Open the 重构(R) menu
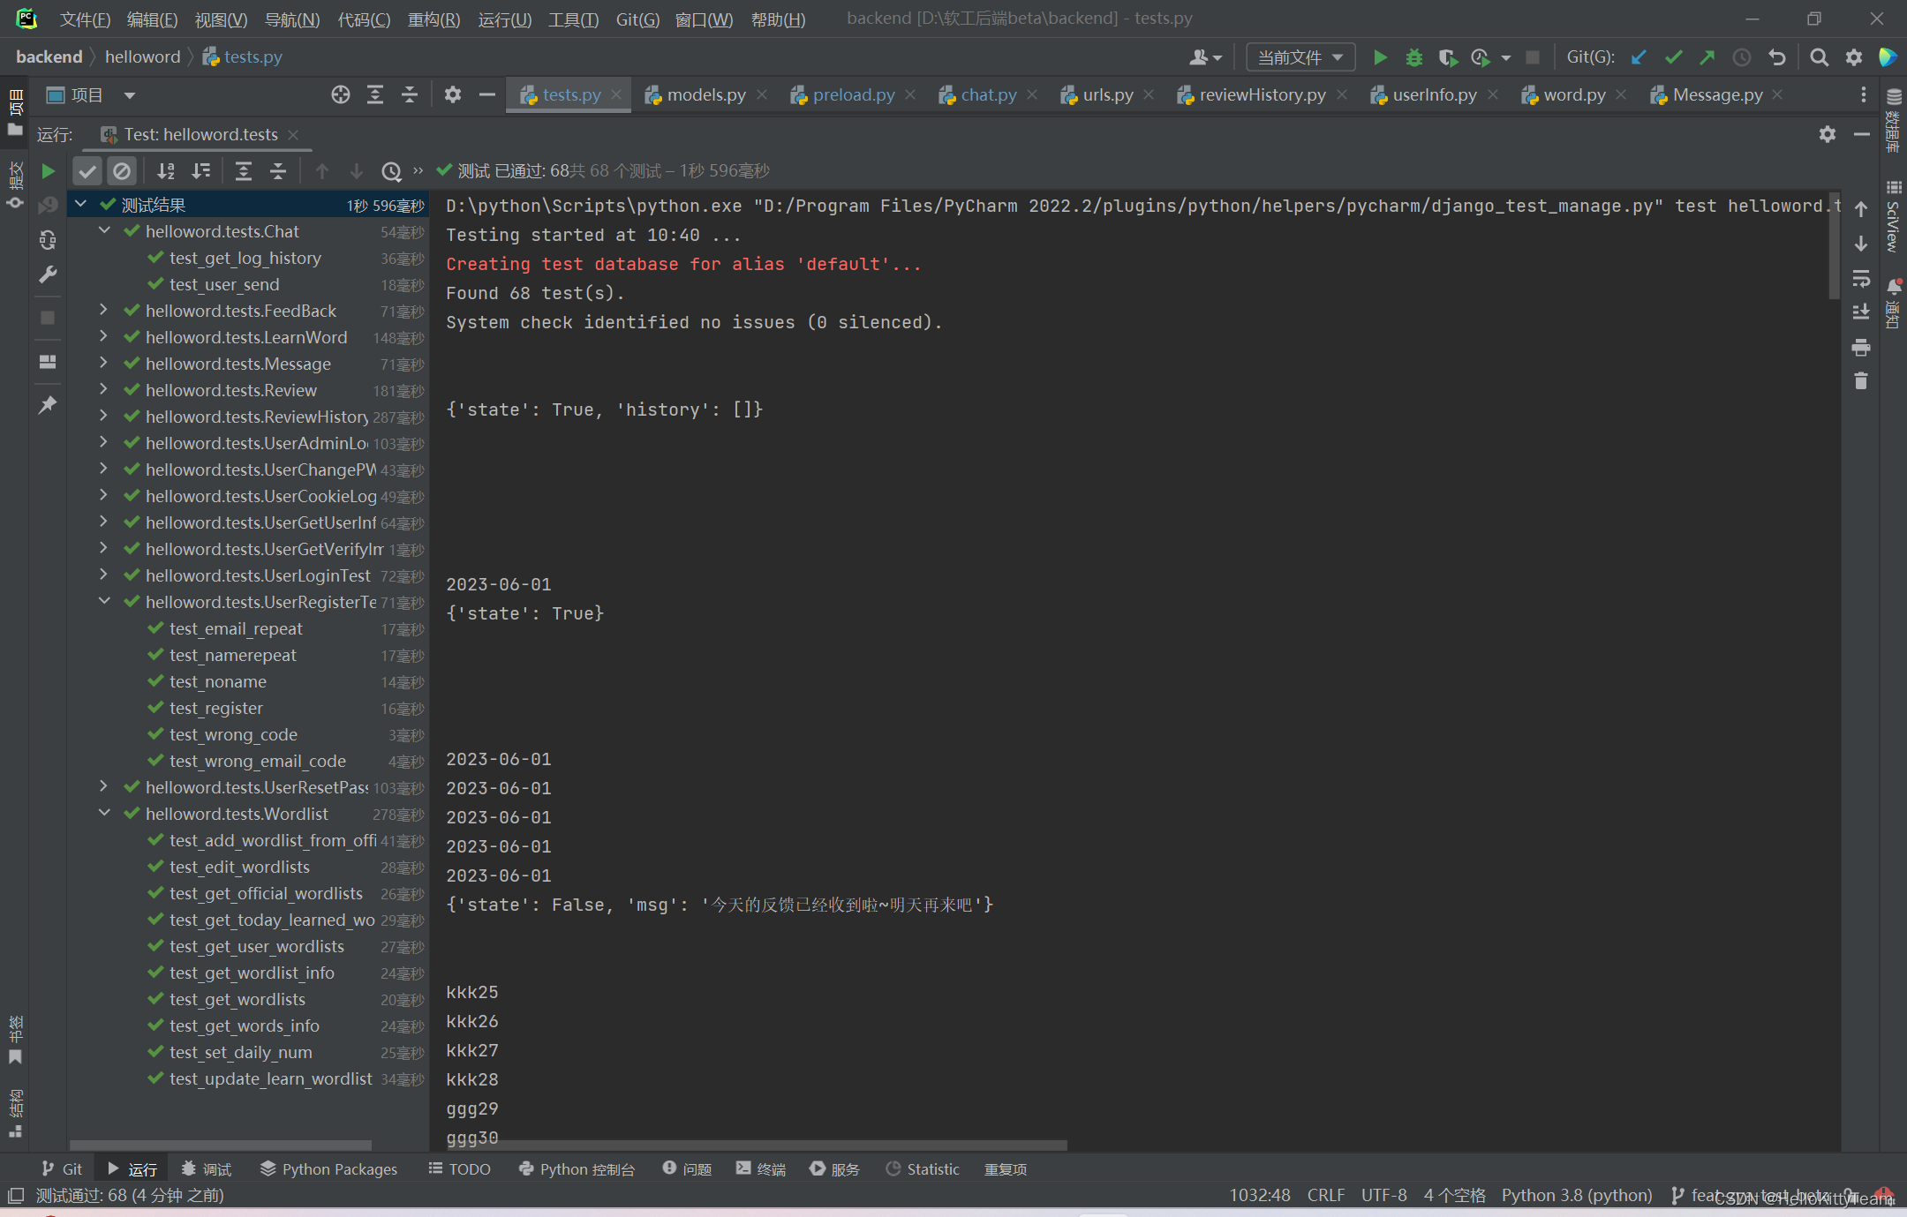Screen dimensions: 1907x1217 point(433,19)
